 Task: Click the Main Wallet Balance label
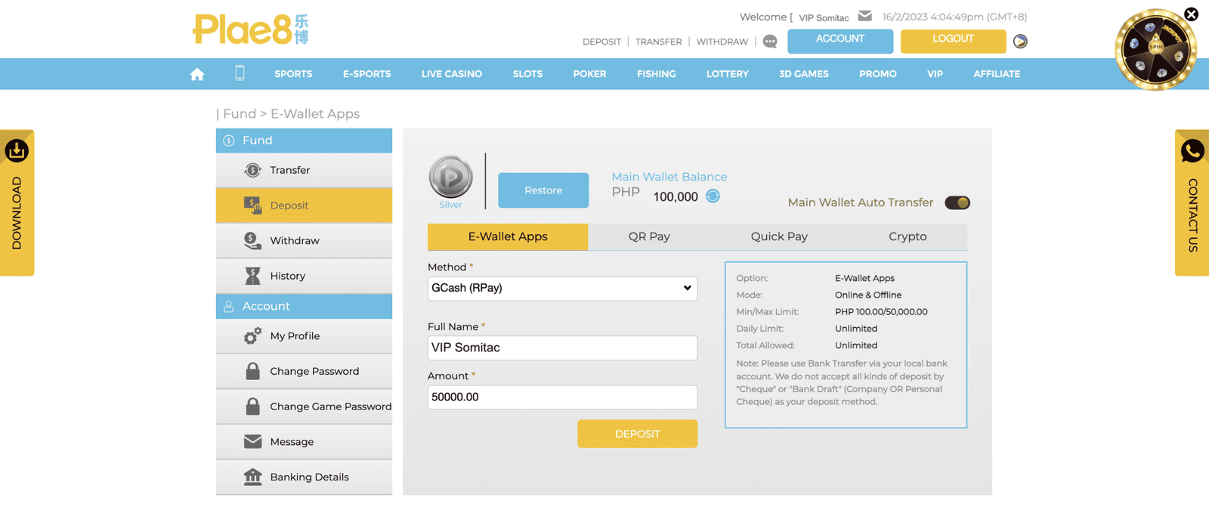point(669,177)
